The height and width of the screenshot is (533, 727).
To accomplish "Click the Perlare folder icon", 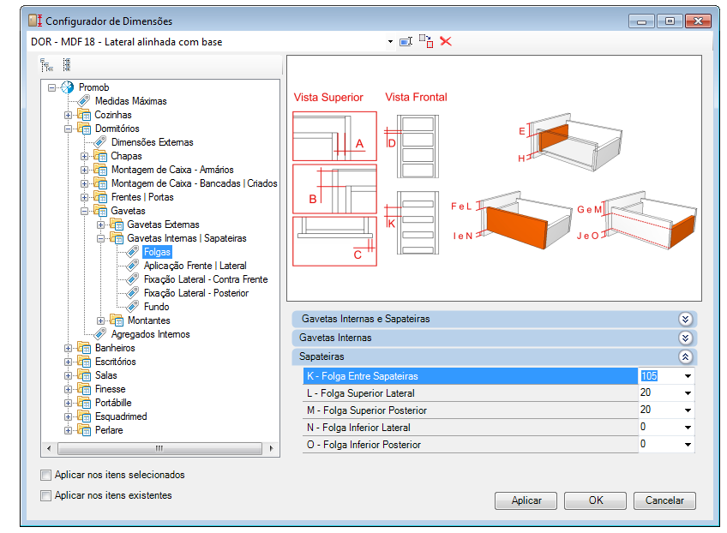I will [84, 429].
